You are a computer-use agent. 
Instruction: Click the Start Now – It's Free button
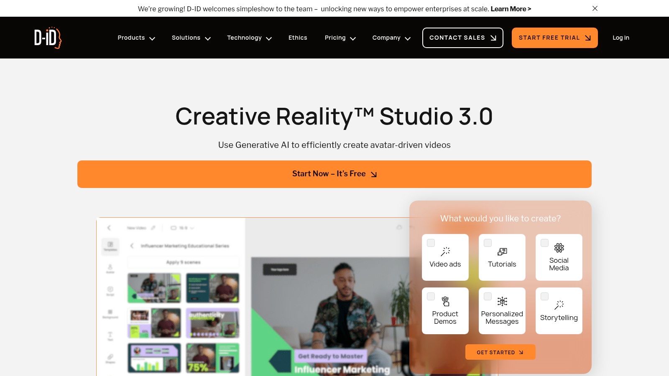(334, 174)
